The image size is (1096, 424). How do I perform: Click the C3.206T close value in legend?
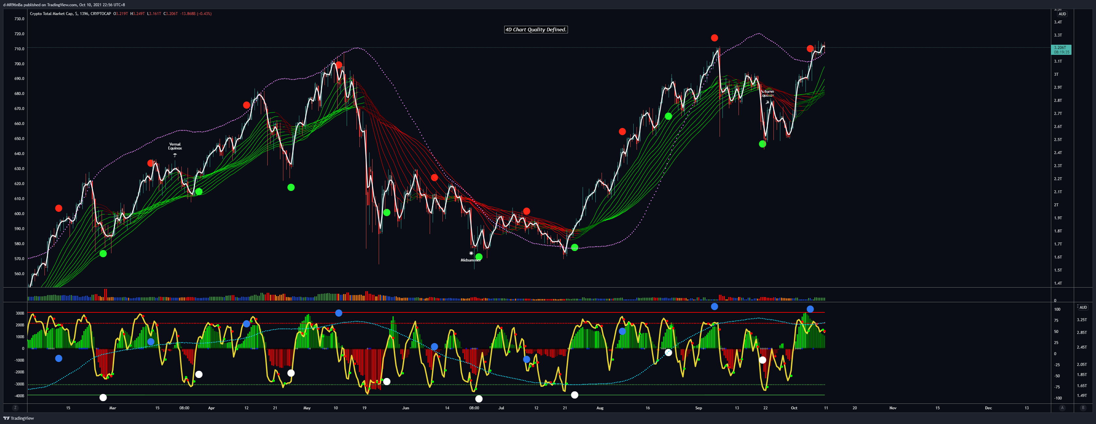point(171,14)
